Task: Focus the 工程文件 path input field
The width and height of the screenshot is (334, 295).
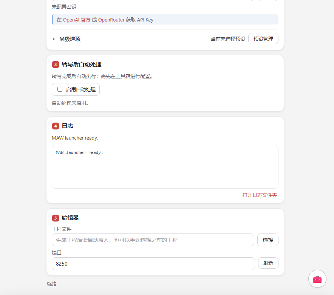Action: coord(153,240)
